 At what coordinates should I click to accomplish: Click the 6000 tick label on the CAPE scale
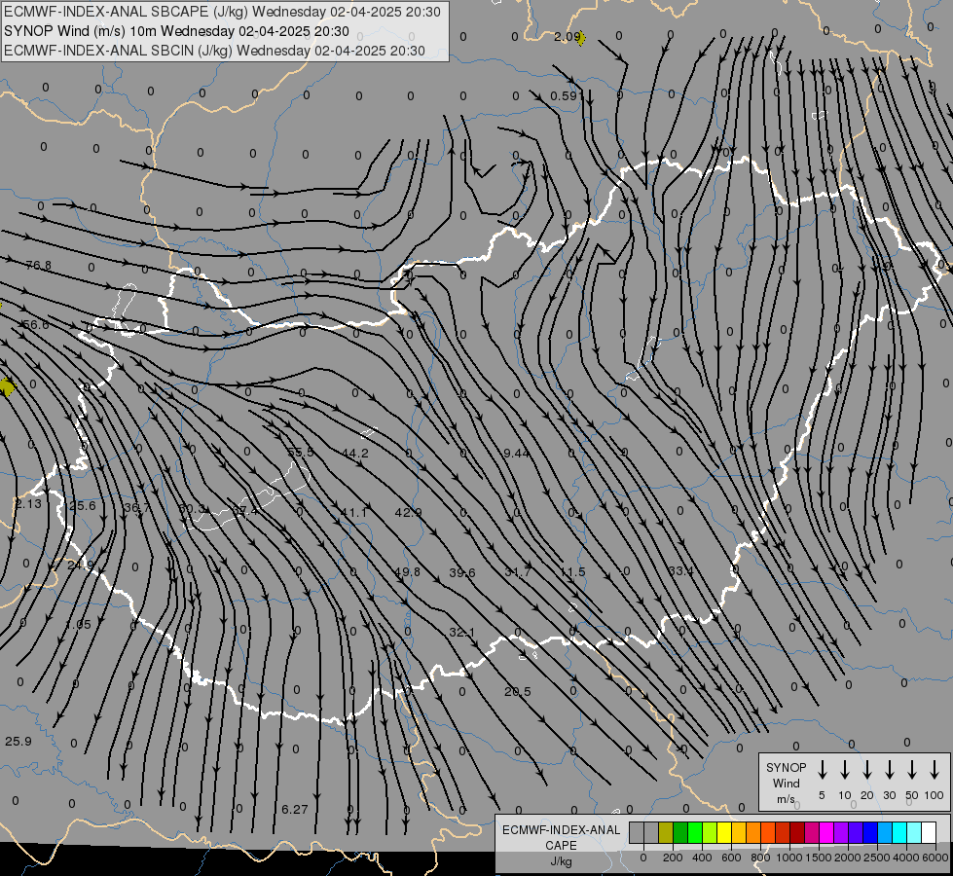point(935,858)
